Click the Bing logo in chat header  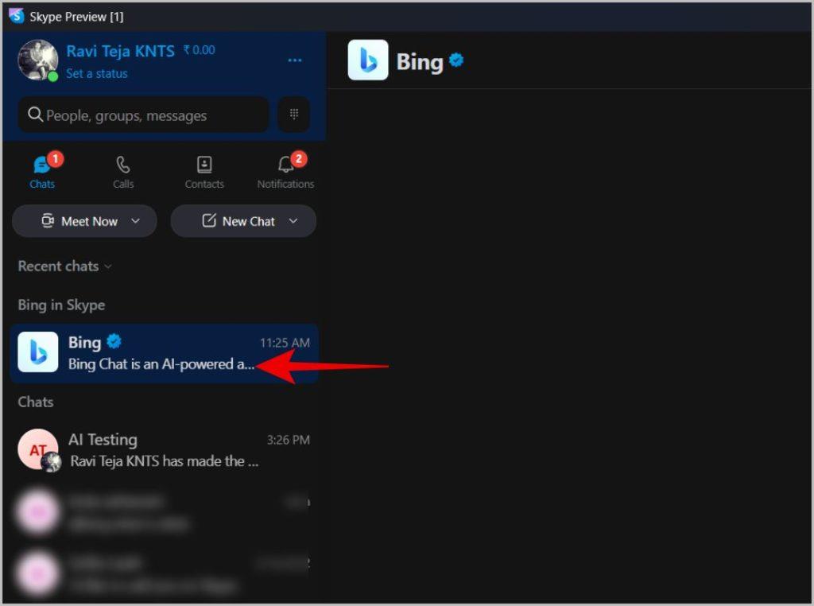[x=368, y=60]
